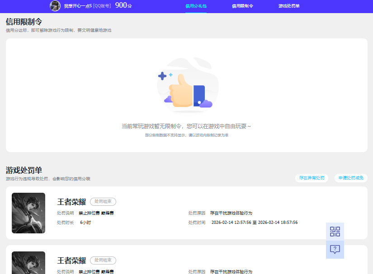Click 处罚结束 badge on second 王者荣耀 card

[103, 260]
